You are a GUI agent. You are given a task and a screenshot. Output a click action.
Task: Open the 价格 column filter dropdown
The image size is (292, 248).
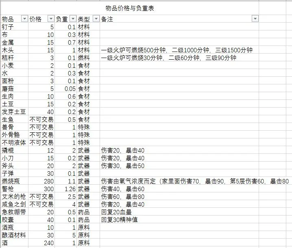[x=51, y=19]
